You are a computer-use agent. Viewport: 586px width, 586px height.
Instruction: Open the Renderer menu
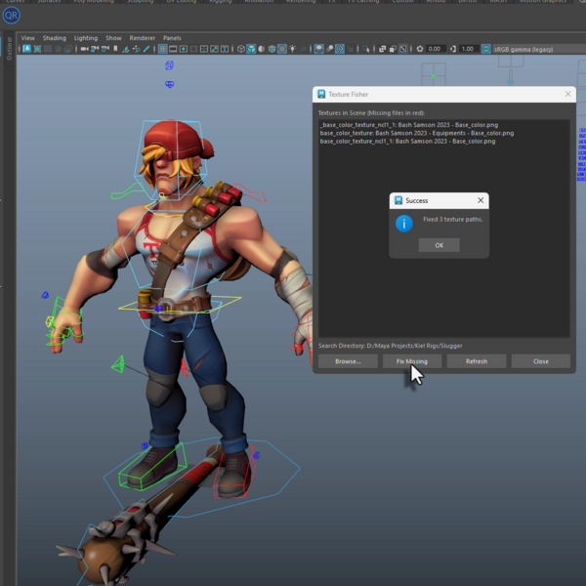(142, 38)
